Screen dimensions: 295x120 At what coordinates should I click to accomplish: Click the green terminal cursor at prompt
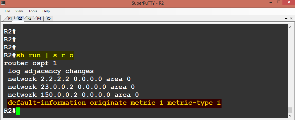point(18,111)
